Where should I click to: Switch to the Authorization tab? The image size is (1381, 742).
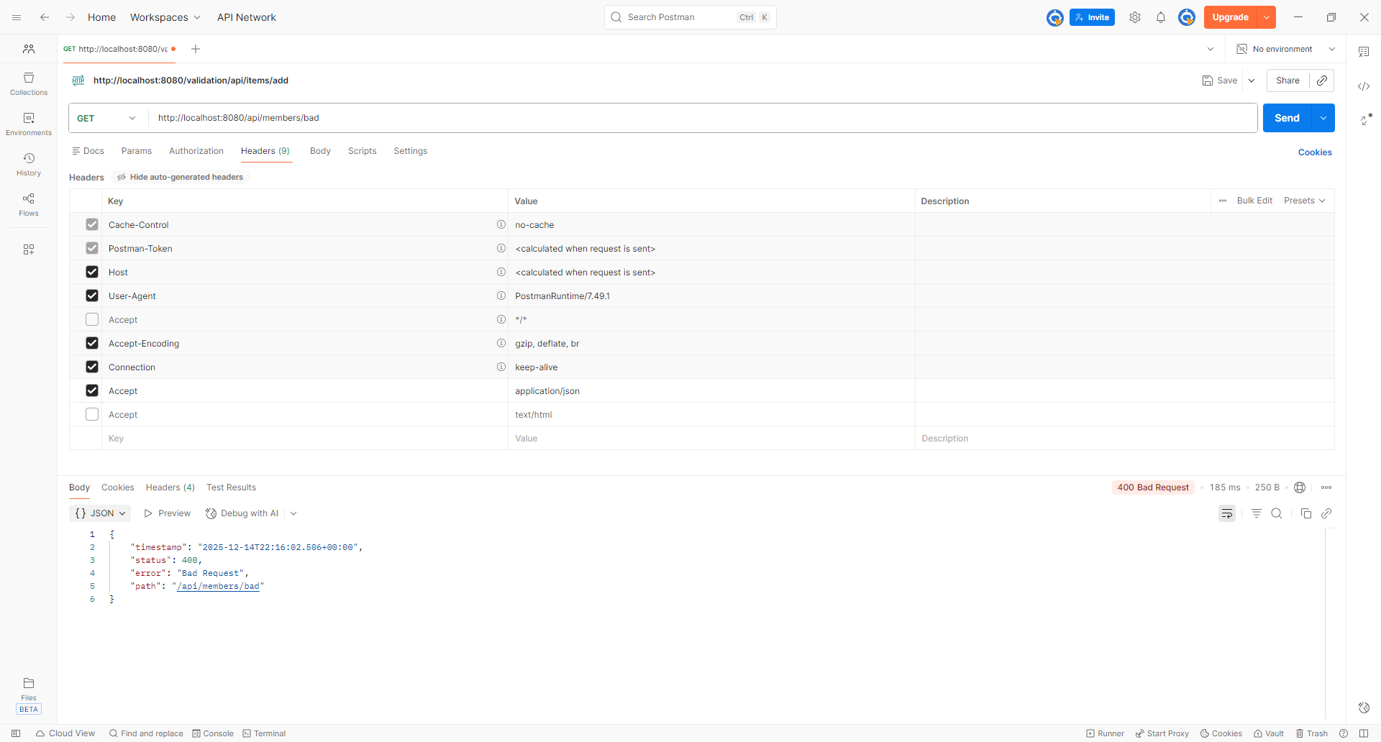(196, 151)
